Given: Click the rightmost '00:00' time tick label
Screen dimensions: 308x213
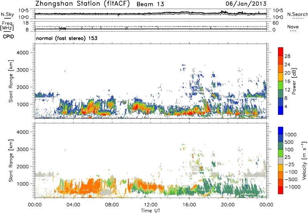Looking at the screenshot, I should pos(266,205).
